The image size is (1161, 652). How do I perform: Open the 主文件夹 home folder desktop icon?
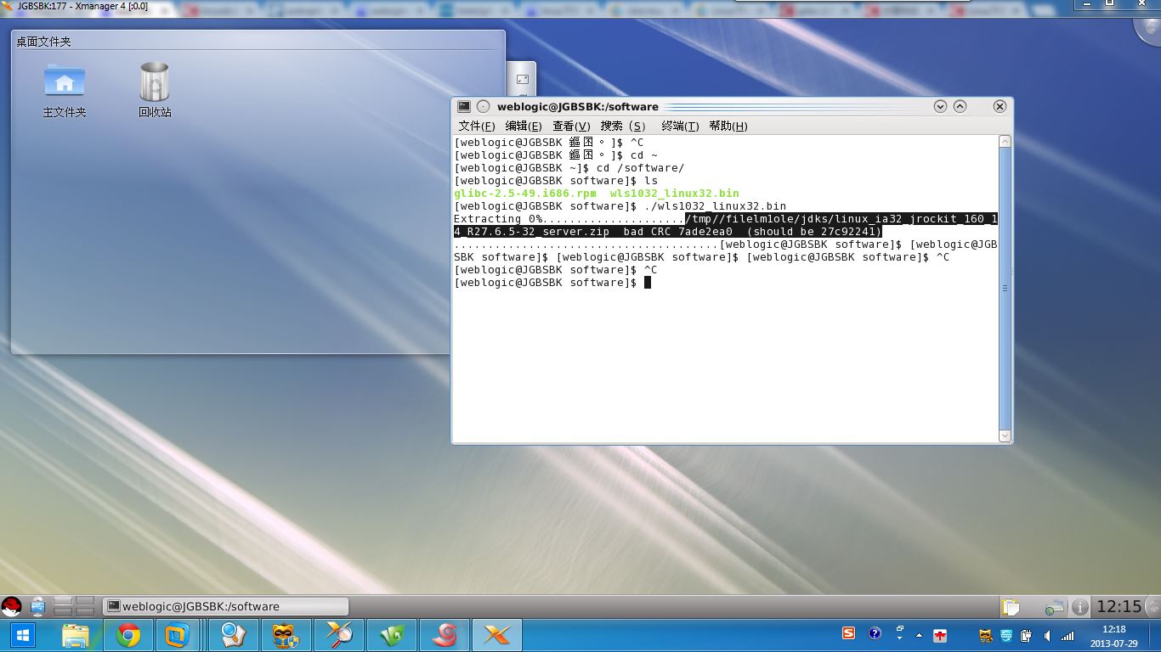pos(64,81)
